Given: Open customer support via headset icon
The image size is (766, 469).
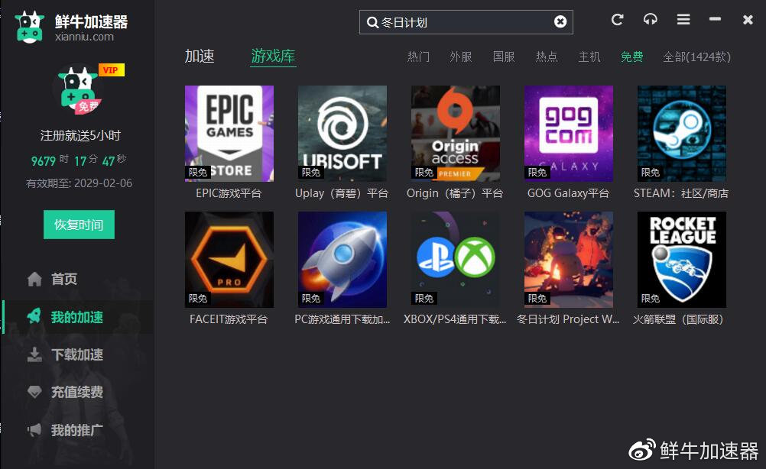Looking at the screenshot, I should pyautogui.click(x=651, y=20).
